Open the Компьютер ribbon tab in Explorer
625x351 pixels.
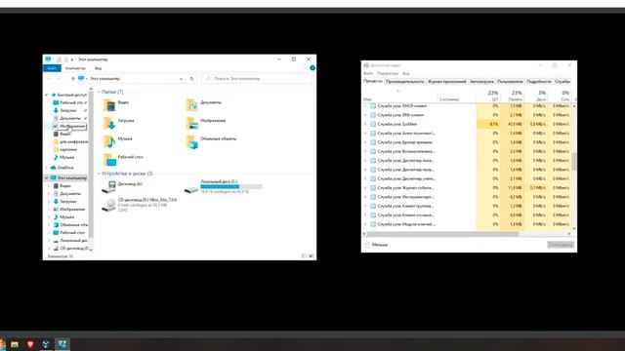(75, 68)
